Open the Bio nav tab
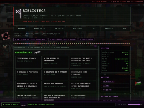 124,29
